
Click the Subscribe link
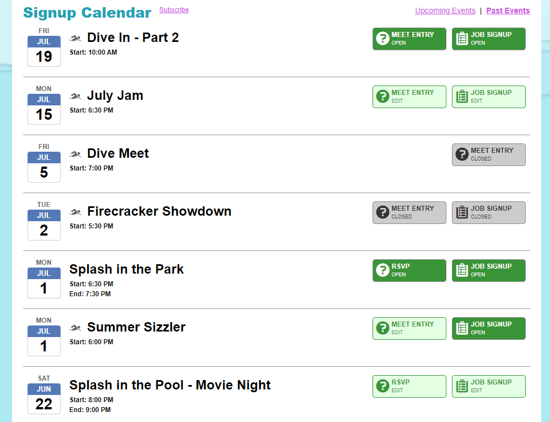pos(174,10)
